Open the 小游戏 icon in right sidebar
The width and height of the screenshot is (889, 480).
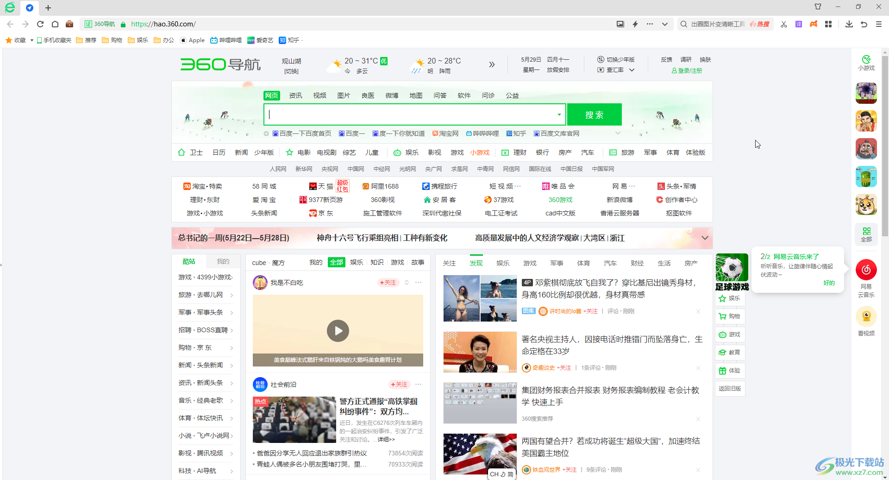[866, 63]
